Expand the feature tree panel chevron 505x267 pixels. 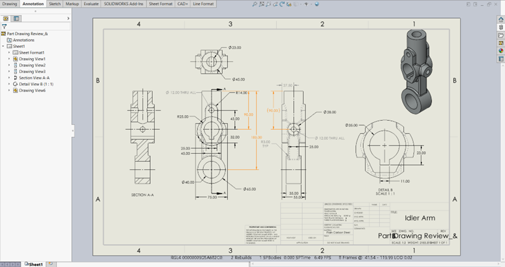(x=68, y=18)
